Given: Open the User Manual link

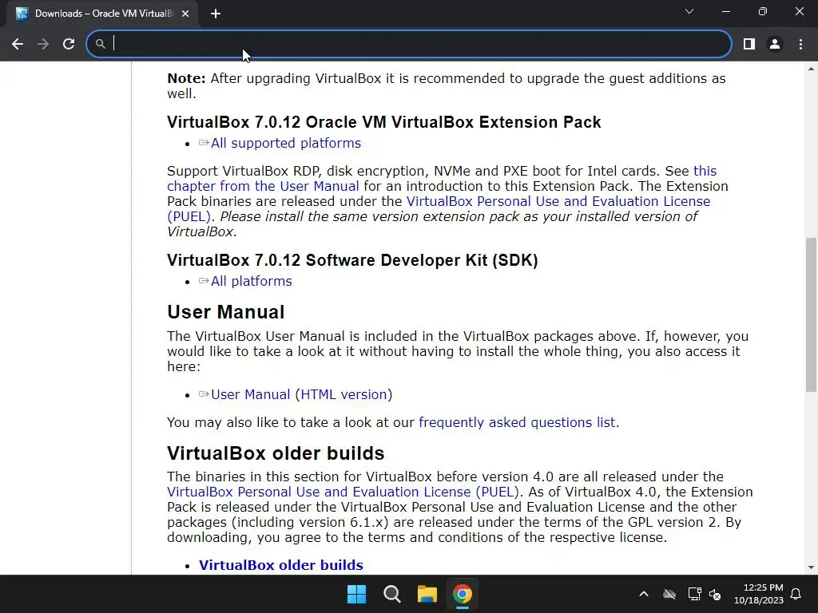Looking at the screenshot, I should point(250,394).
